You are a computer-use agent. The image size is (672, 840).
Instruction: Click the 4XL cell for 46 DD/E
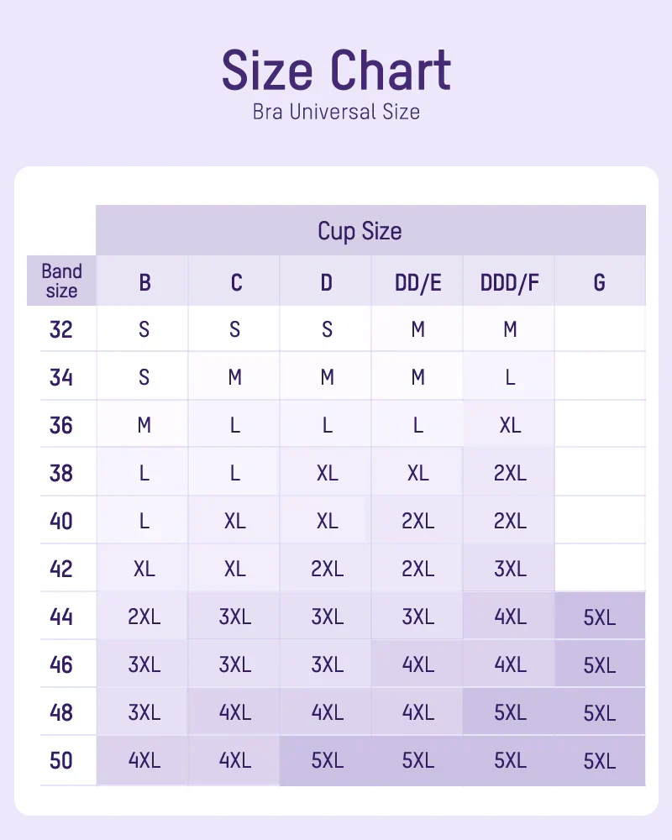[x=417, y=665]
